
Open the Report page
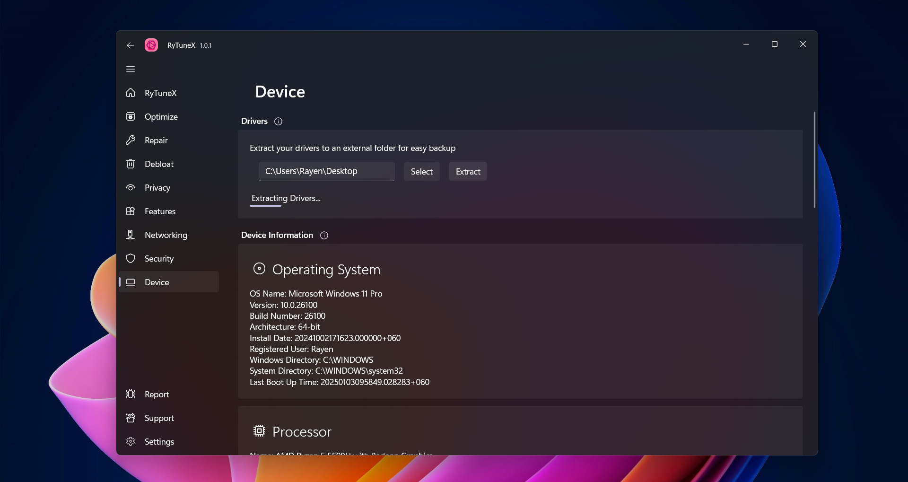point(157,394)
